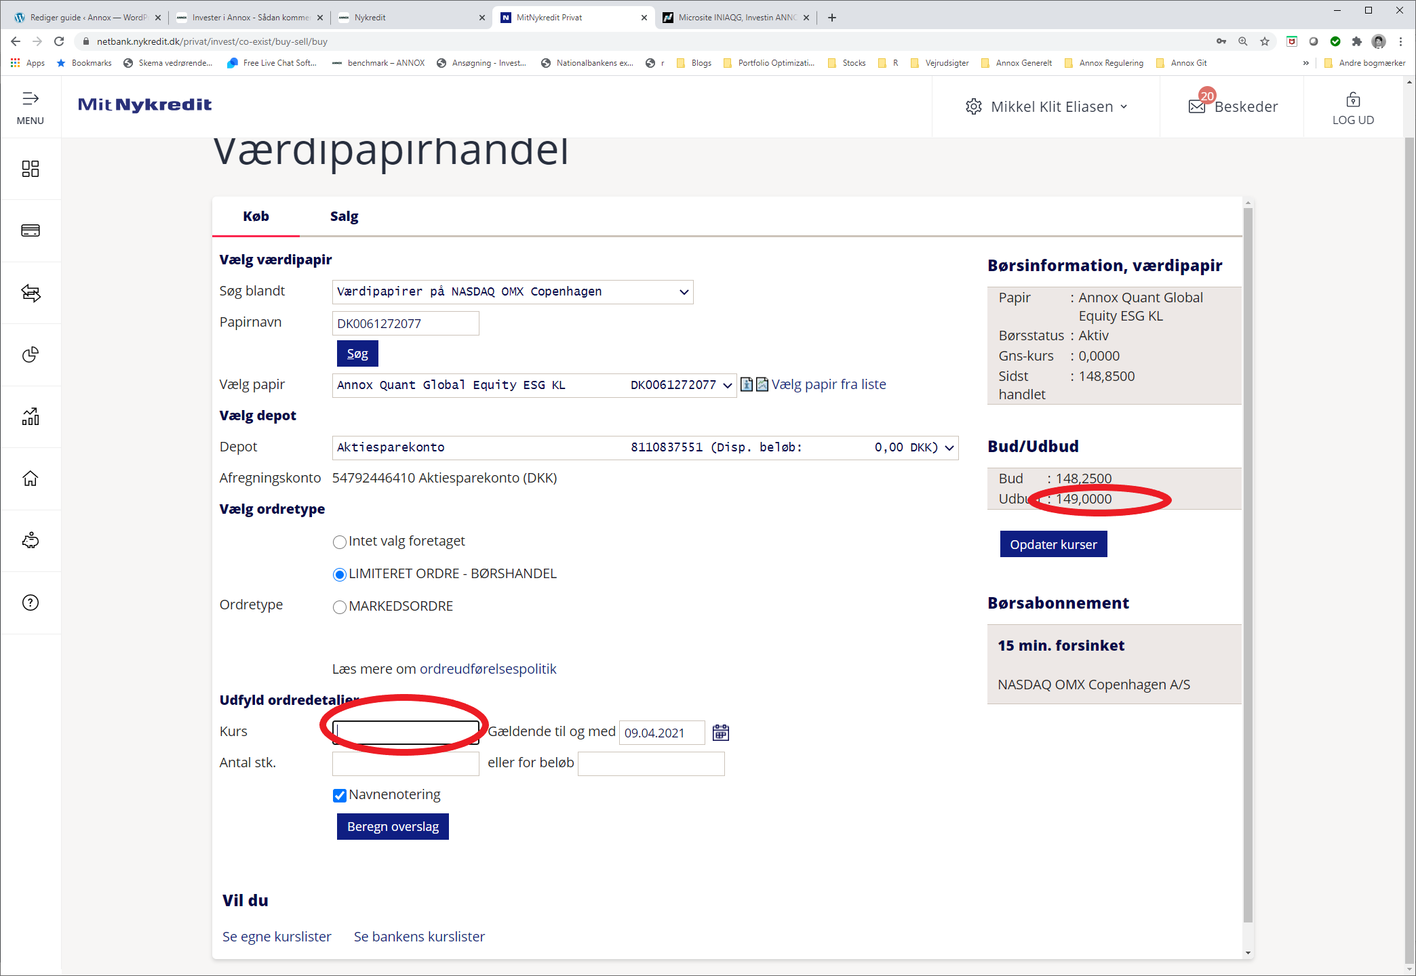Click the paper info icon beside Vælg papir

(747, 384)
